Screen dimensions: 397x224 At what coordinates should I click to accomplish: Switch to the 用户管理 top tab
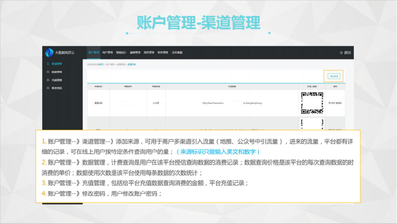click(107, 52)
